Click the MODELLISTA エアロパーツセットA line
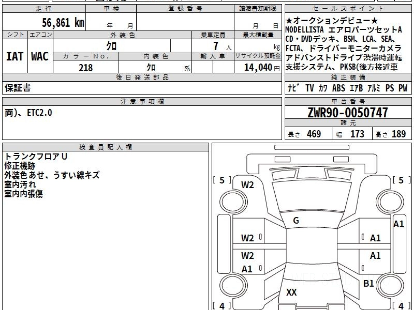The height and width of the screenshot is (310, 414). (344, 30)
